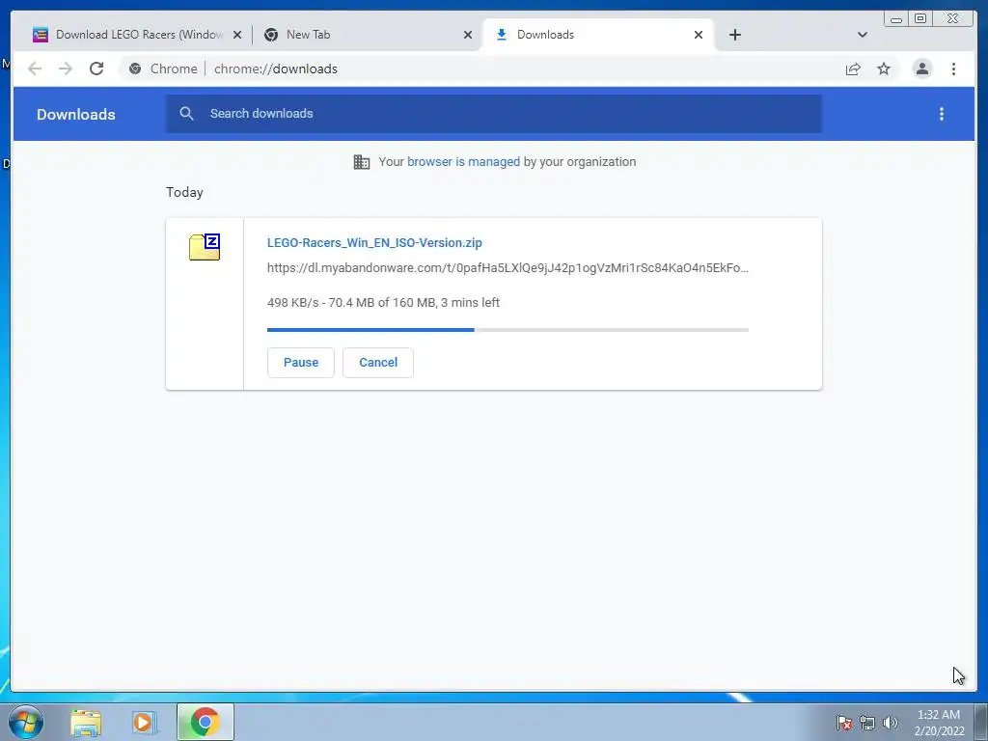Open the taskbar clock showing 1:32 AM
This screenshot has height=741, width=988.
click(939, 723)
